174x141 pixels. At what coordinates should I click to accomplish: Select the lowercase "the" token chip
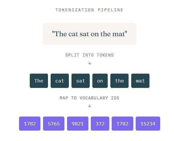click(x=119, y=81)
